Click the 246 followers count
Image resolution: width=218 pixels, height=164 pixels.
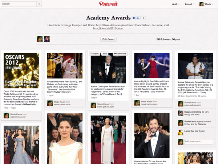(x=163, y=39)
